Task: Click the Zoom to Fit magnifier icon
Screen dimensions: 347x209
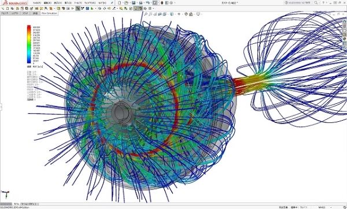Action: point(146,14)
